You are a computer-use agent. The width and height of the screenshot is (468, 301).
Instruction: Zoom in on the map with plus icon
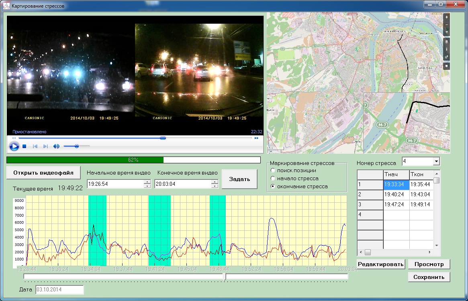coord(446,17)
